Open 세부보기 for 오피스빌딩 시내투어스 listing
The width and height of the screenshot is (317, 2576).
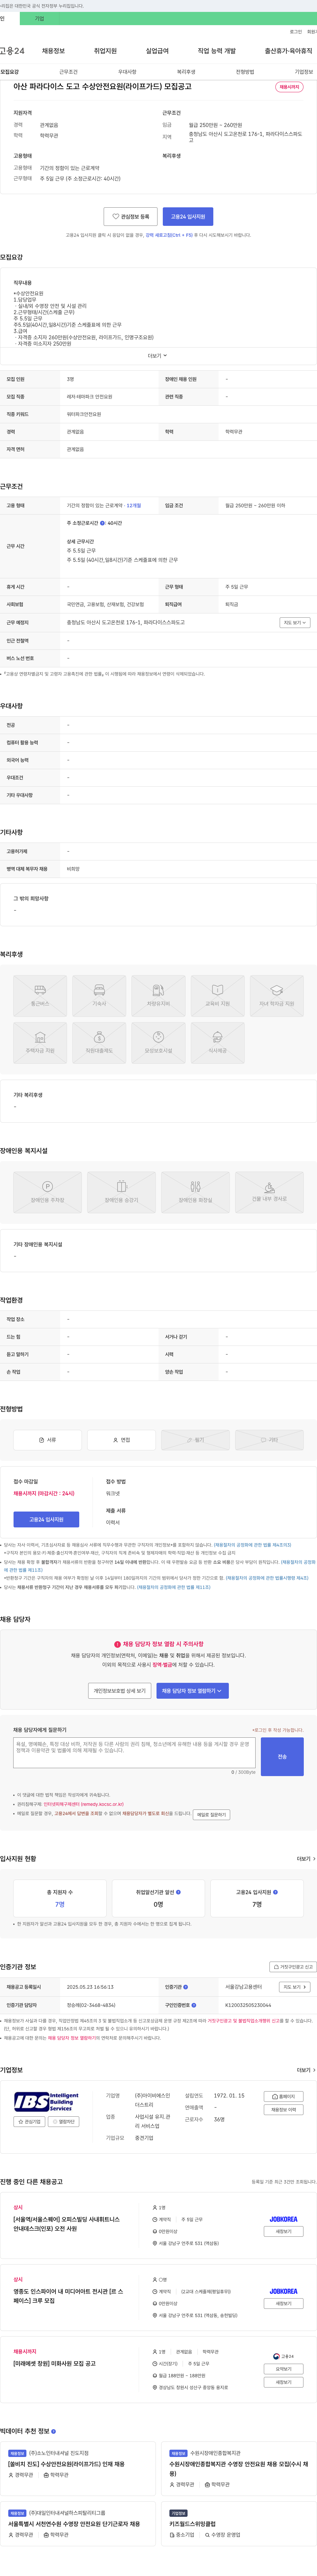pos(284,2231)
